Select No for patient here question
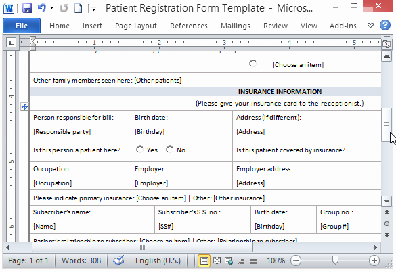Viewport: 396px width, 272px height. [169, 150]
